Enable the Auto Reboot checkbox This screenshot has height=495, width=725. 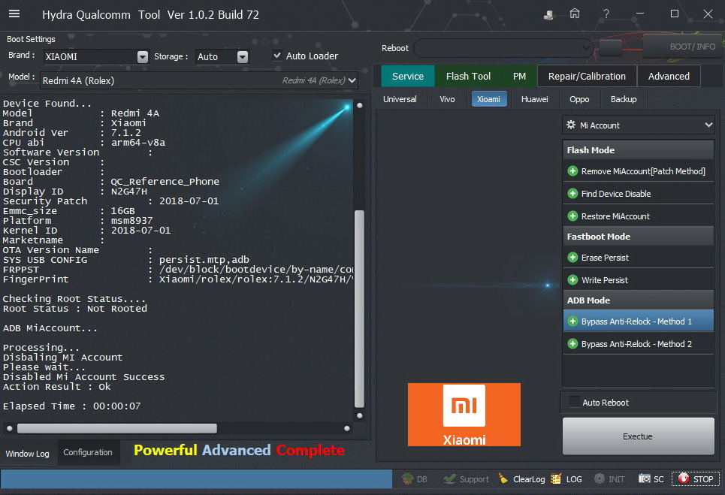click(x=575, y=402)
